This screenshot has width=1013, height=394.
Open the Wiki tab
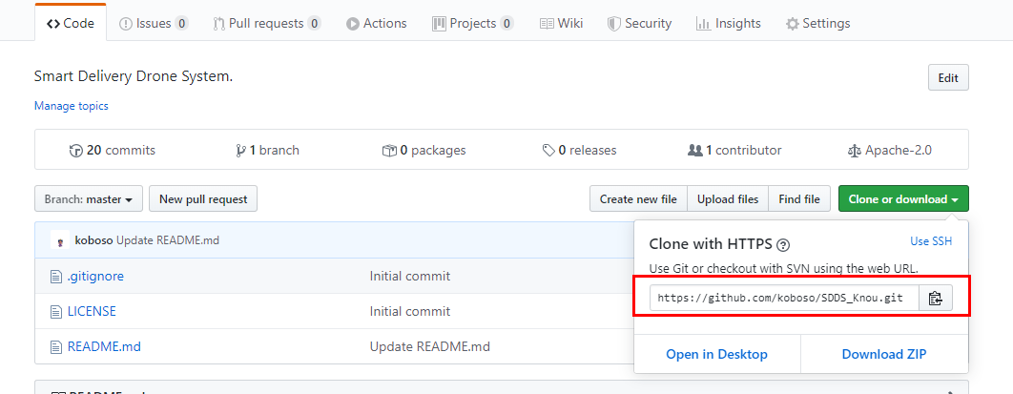[561, 24]
